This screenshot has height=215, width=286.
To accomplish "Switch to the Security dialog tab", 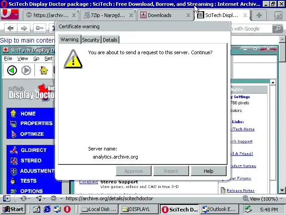I will [91, 40].
